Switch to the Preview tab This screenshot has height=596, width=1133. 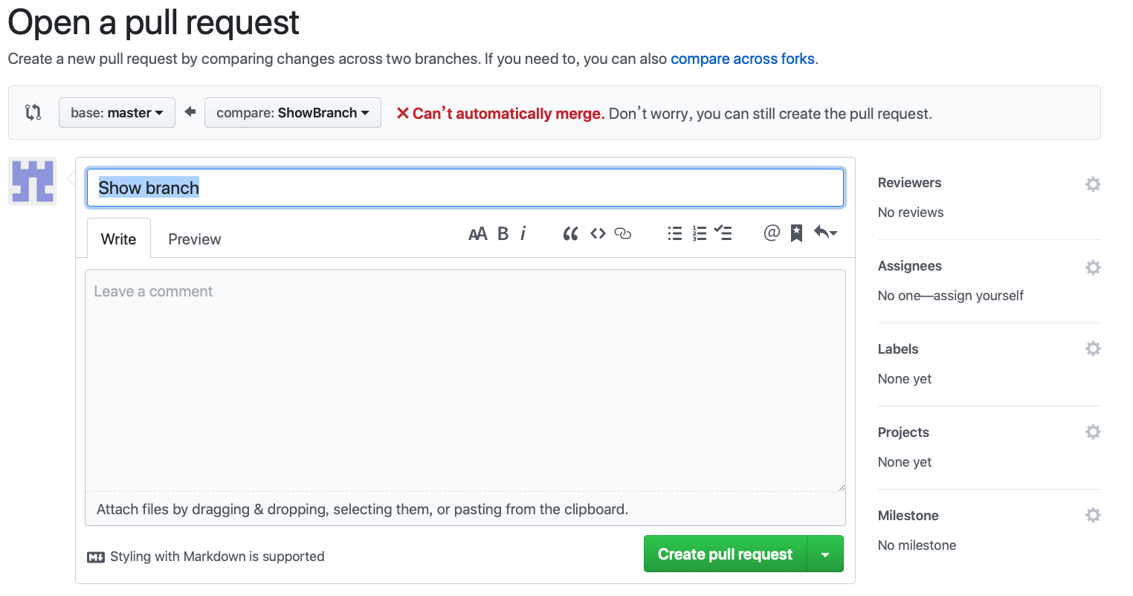pos(195,239)
